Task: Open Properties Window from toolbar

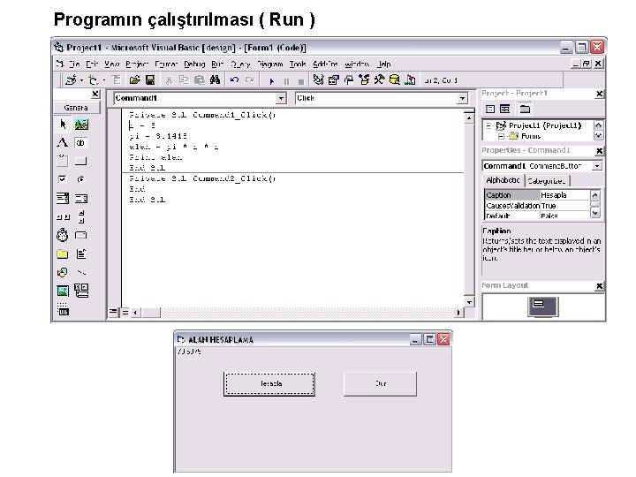Action: point(333,79)
